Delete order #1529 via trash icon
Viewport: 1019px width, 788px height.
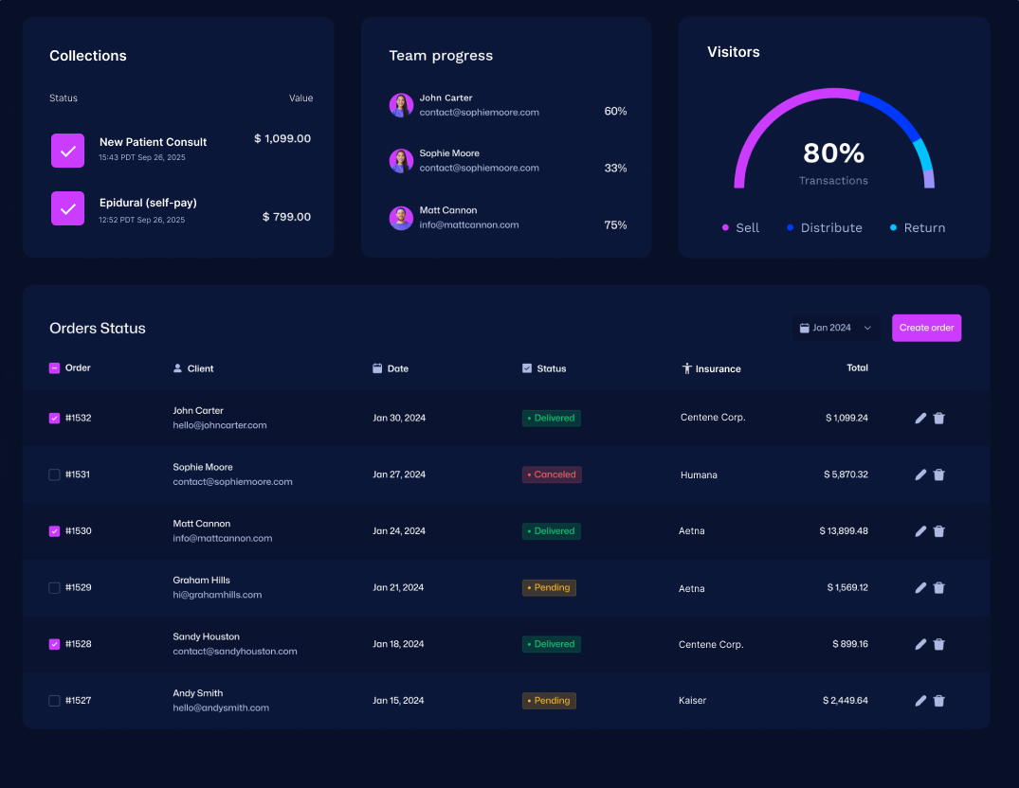click(938, 588)
